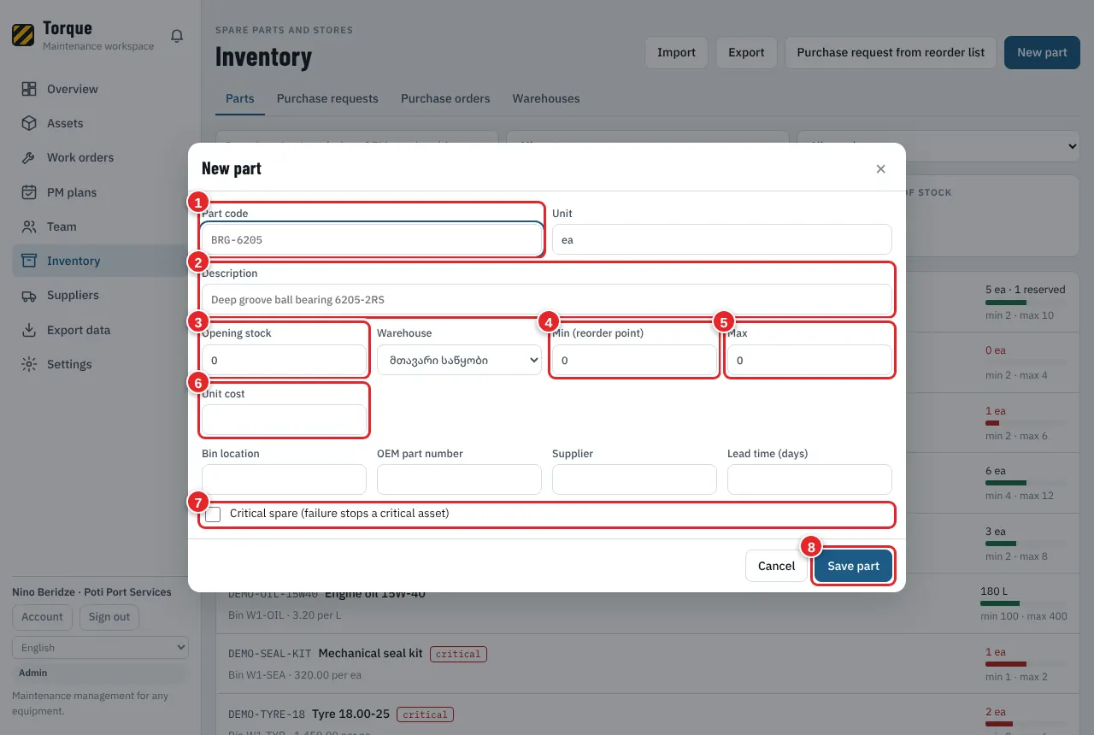
Task: Click the Export data download icon
Action: coord(29,330)
